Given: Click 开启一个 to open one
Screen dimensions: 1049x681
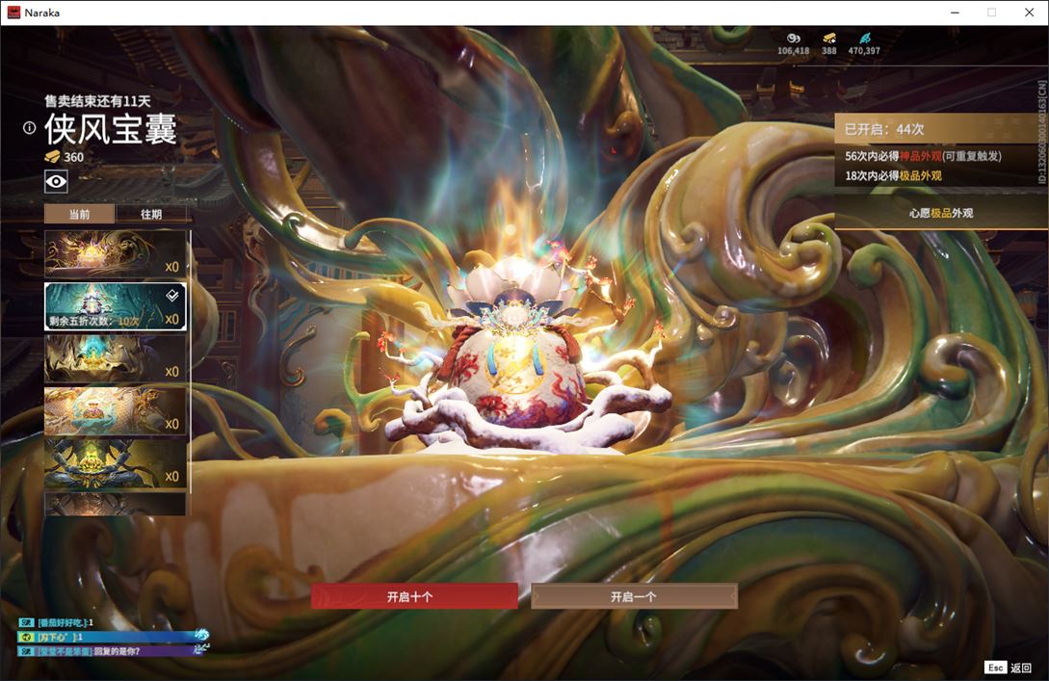Looking at the screenshot, I should point(634,596).
